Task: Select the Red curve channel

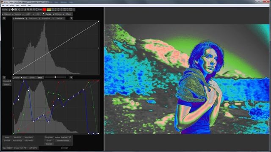Action: 25,78
